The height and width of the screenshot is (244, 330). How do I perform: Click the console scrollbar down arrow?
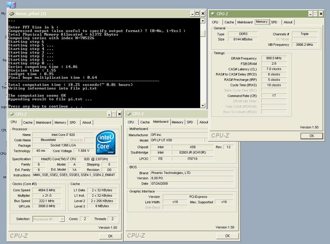point(203,106)
